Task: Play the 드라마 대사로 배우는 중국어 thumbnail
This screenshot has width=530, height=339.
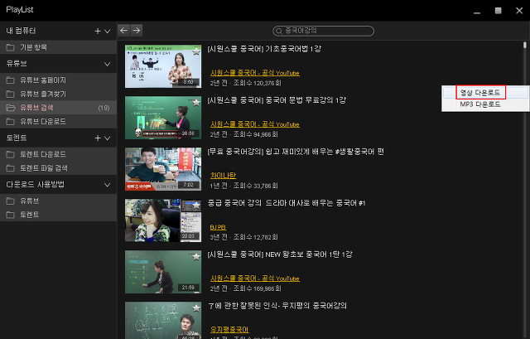Action: click(163, 220)
